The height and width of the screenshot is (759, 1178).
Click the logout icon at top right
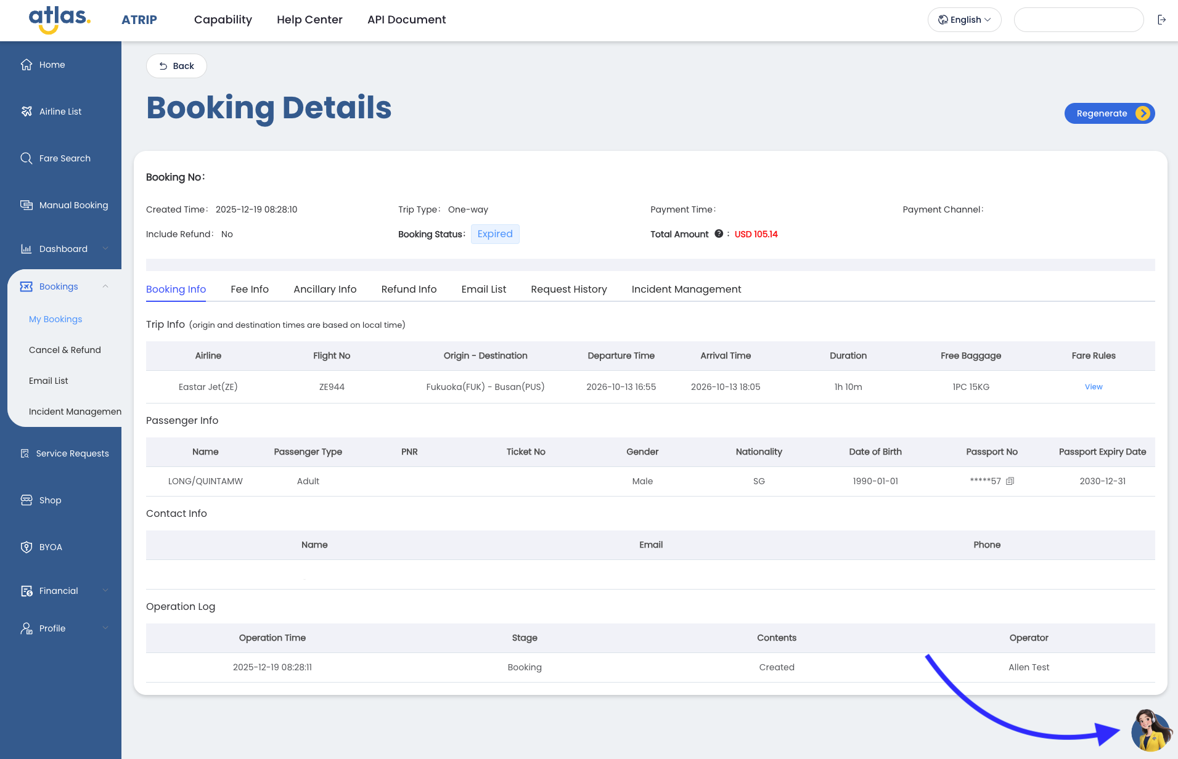click(x=1161, y=20)
